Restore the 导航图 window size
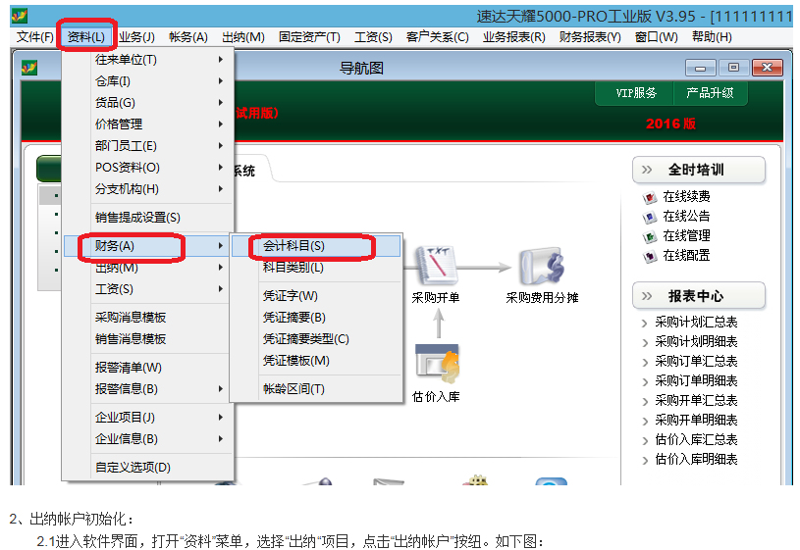Image resolution: width=800 pixels, height=550 pixels. pos(733,68)
